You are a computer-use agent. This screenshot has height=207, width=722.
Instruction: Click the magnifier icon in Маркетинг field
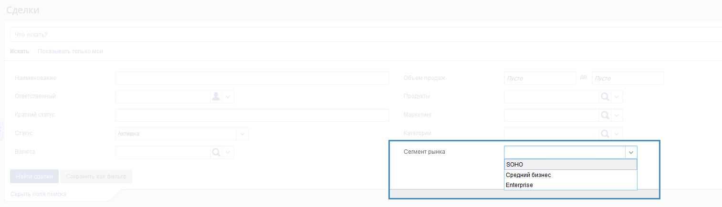(x=605, y=115)
